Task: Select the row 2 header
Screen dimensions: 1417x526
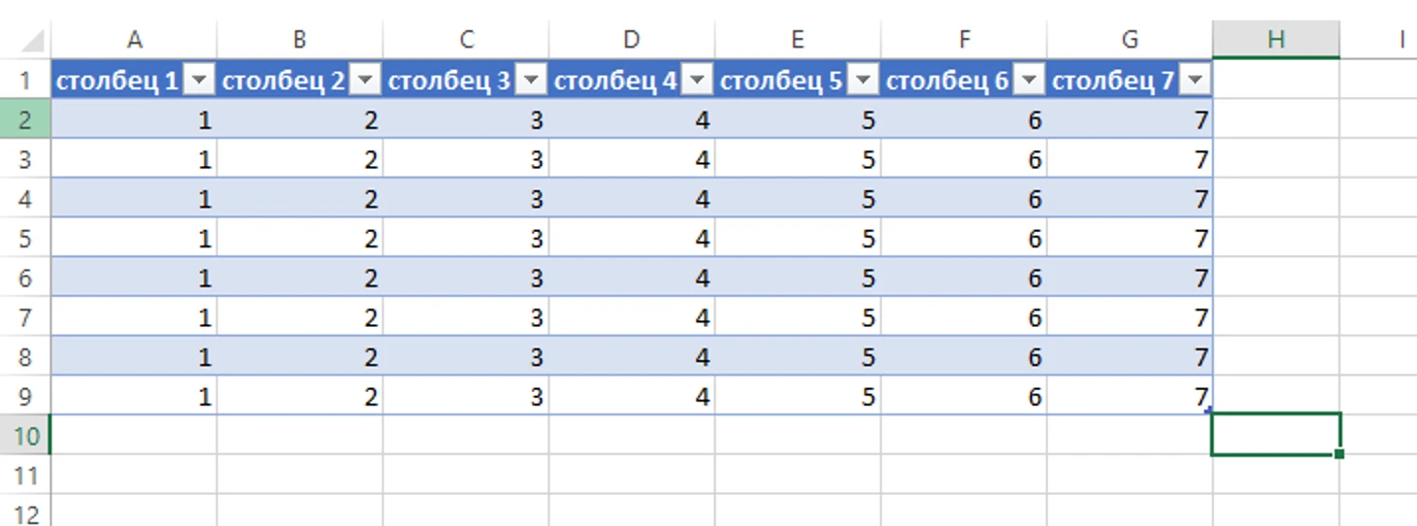Action: pos(25,120)
